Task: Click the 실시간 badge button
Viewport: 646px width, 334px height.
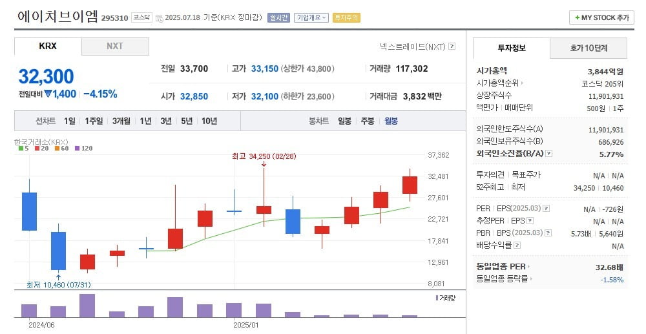Action: tap(278, 17)
